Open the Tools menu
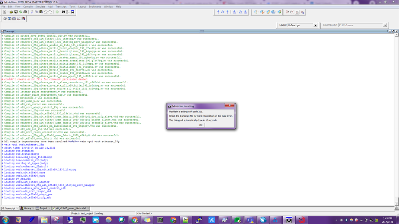 [72, 7]
